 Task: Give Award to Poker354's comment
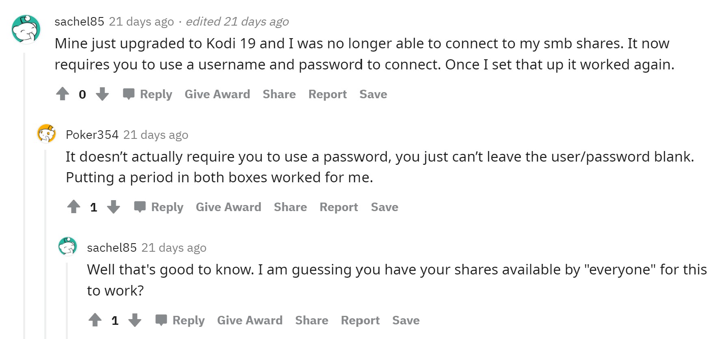[228, 207]
